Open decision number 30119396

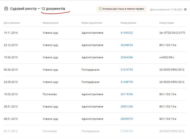pos(126,94)
